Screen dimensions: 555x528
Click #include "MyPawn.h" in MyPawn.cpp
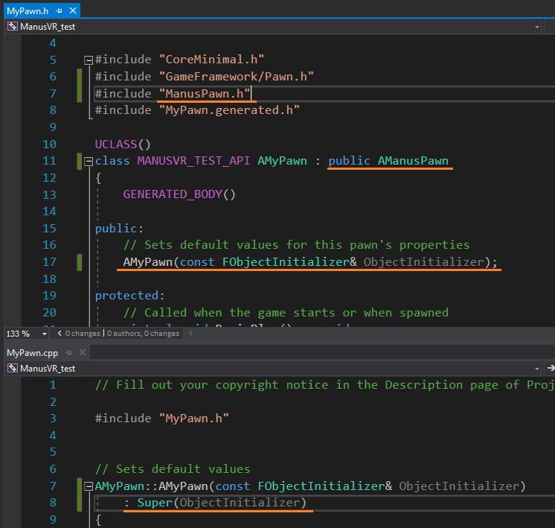click(161, 419)
